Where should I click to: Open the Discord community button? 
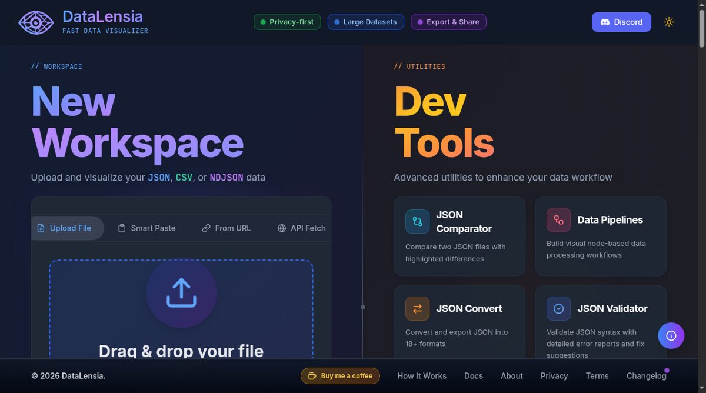click(621, 22)
